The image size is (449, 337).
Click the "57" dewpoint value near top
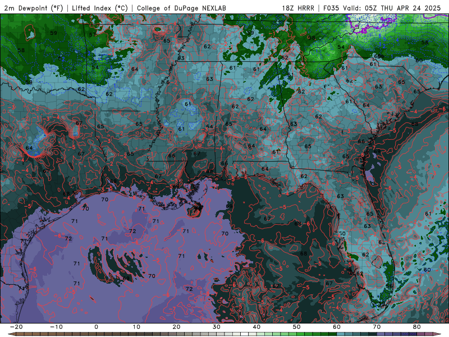point(92,35)
